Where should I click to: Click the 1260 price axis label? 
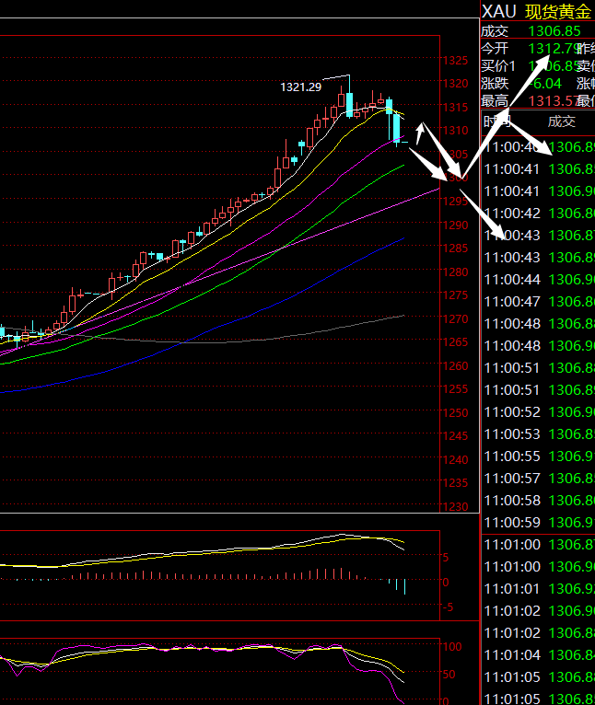455,366
